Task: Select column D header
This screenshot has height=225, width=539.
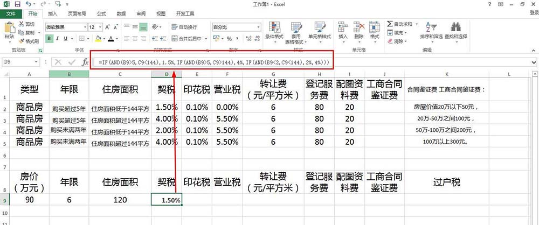Action: tap(167, 74)
